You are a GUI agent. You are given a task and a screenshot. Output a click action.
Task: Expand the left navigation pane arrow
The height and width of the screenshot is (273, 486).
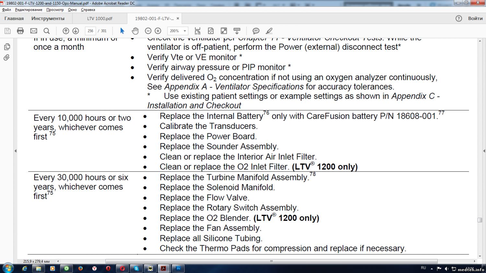coord(15,151)
